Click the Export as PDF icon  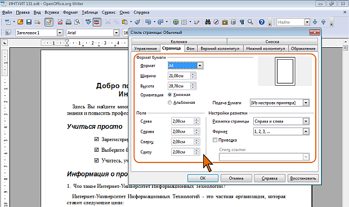(x=60, y=22)
